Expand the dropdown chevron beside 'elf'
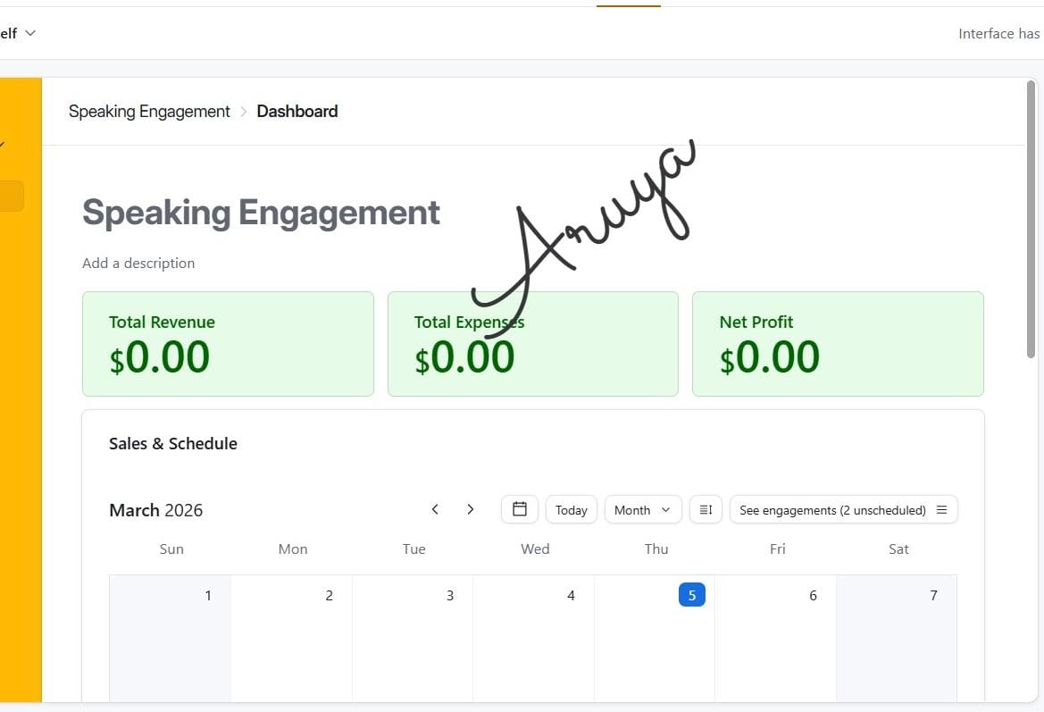This screenshot has width=1044, height=712. pos(30,33)
